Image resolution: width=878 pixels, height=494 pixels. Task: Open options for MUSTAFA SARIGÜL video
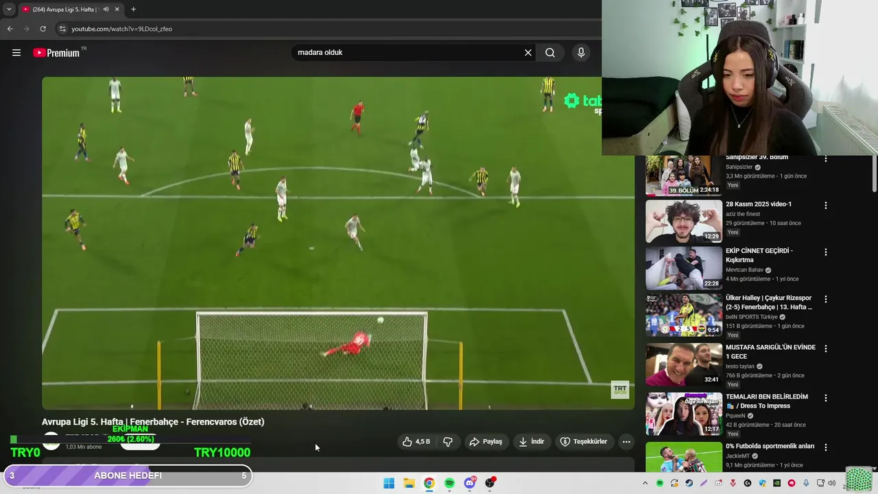coord(826,349)
